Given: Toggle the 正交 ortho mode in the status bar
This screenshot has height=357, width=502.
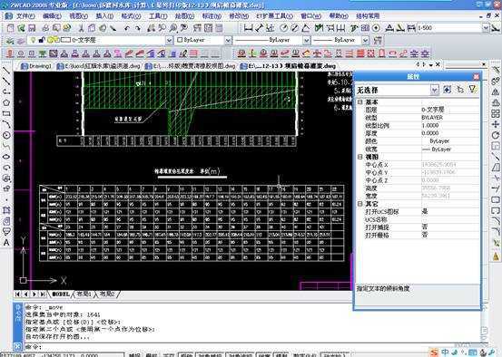Looking at the screenshot, I should [169, 355].
